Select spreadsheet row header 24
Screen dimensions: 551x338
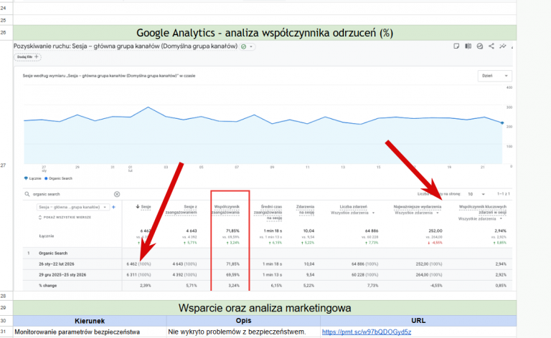pos(6,9)
